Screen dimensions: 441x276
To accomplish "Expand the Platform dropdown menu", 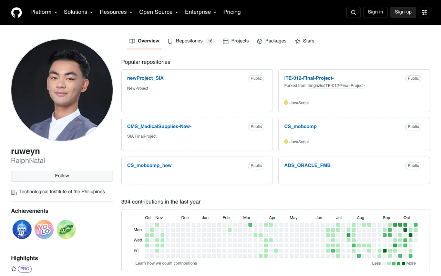I will click(43, 12).
